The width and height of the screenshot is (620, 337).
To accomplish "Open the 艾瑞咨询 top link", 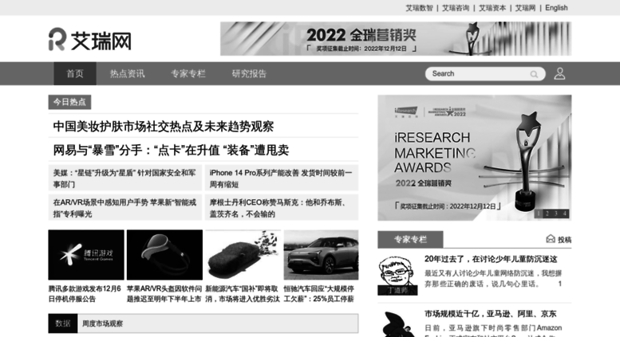I will [x=456, y=8].
